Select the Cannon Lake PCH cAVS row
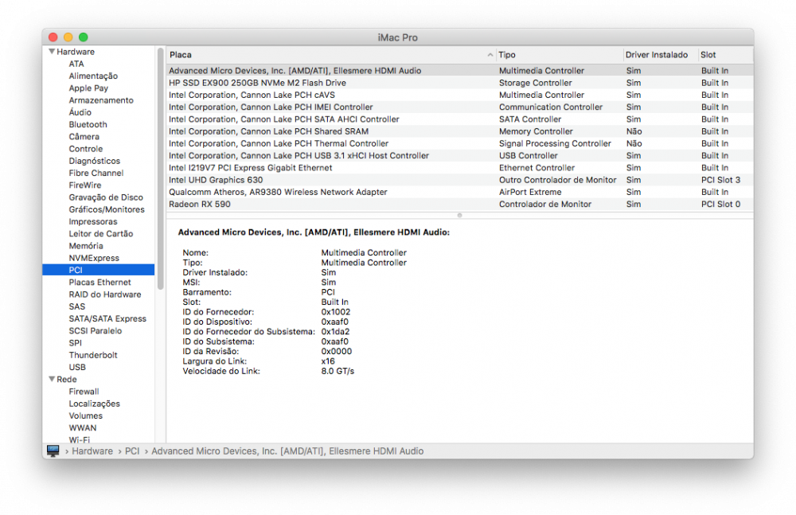Image resolution: width=796 pixels, height=515 pixels. tap(459, 95)
